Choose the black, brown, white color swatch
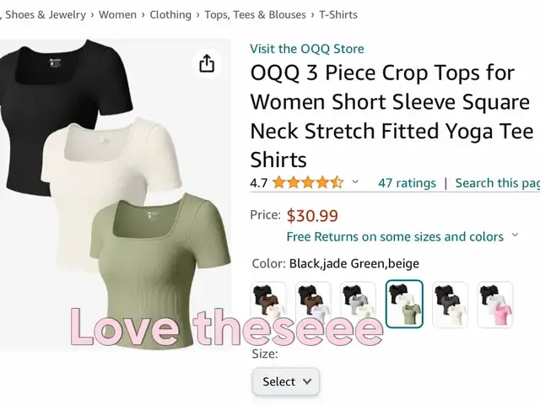Image resolution: width=540 pixels, height=405 pixels. pyautogui.click(x=313, y=304)
